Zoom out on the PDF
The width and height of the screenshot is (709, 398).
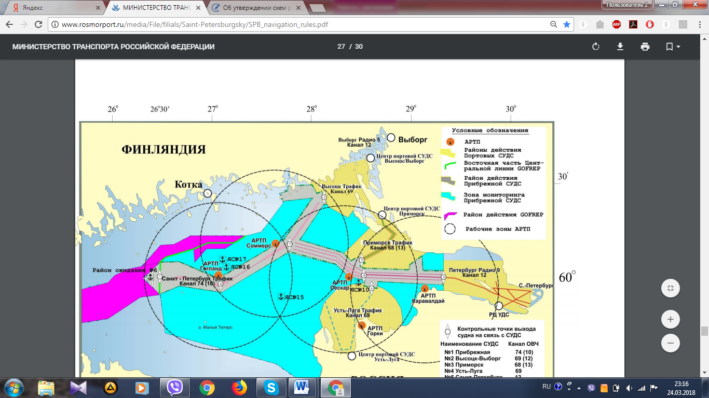671,343
